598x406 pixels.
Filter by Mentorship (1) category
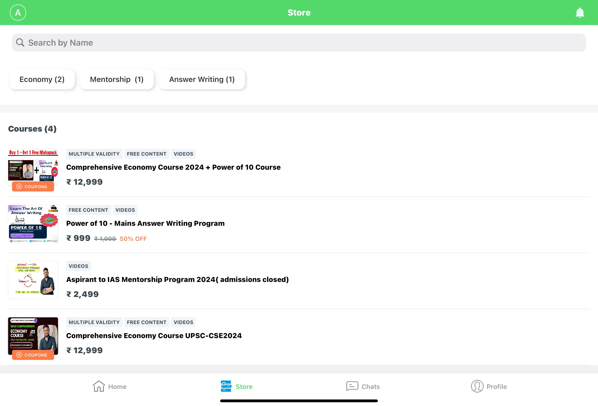click(116, 79)
